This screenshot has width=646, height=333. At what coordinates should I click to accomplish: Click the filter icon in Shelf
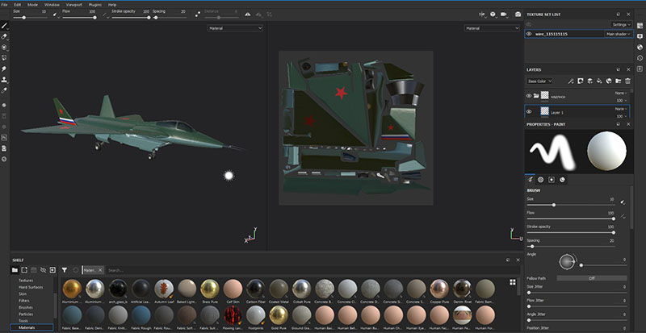click(x=65, y=269)
